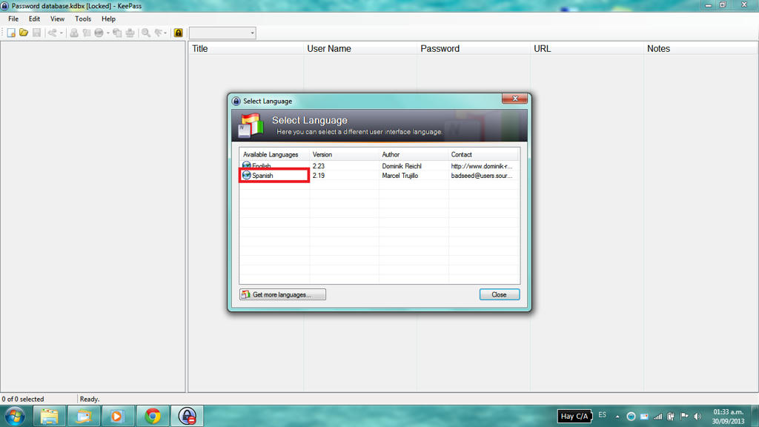This screenshot has width=759, height=427.
Task: Open the Edit menu
Action: click(34, 19)
